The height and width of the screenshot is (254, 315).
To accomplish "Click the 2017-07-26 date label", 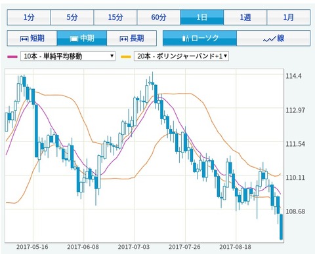I will tap(184, 247).
